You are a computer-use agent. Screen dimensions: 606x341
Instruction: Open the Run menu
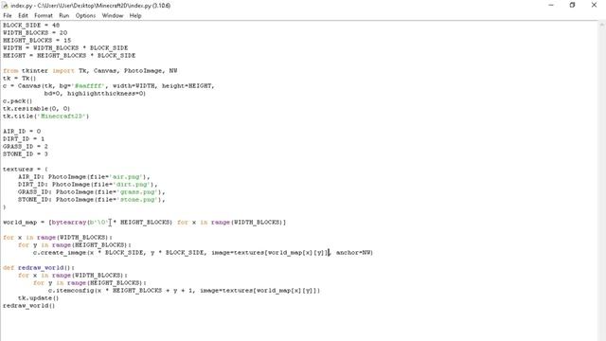coord(63,15)
